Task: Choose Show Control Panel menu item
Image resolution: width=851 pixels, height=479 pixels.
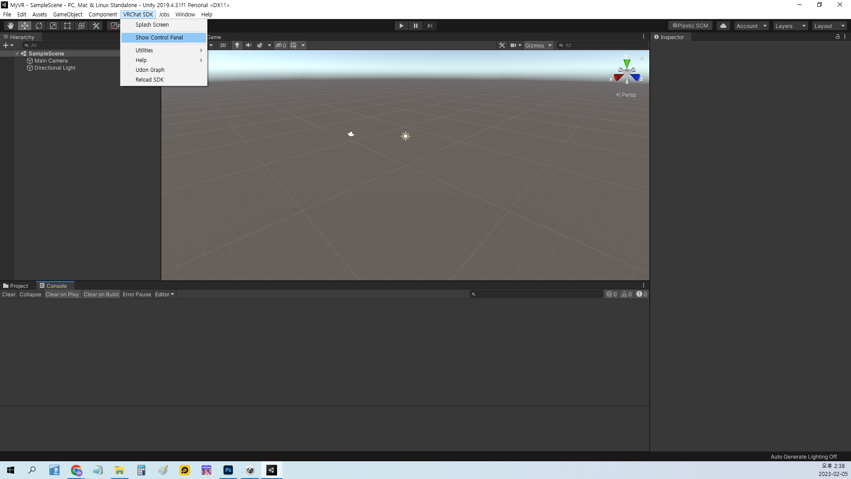Action: pos(159,38)
